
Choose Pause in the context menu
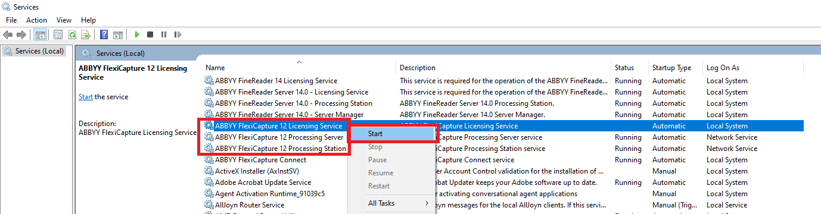(x=392, y=160)
